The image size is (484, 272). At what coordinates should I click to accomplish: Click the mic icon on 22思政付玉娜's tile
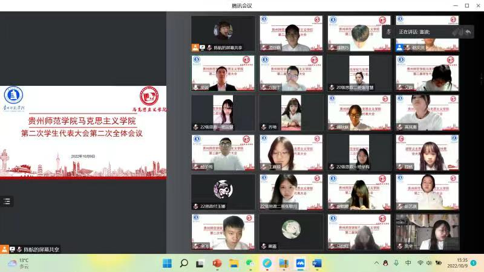point(195,206)
